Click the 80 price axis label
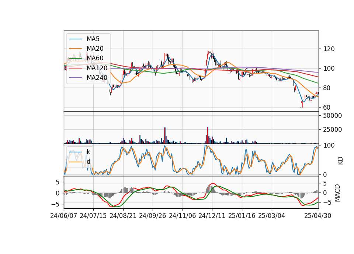The width and height of the screenshot is (354, 254). (x=327, y=88)
